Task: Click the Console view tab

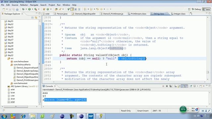Action: click(x=49, y=86)
